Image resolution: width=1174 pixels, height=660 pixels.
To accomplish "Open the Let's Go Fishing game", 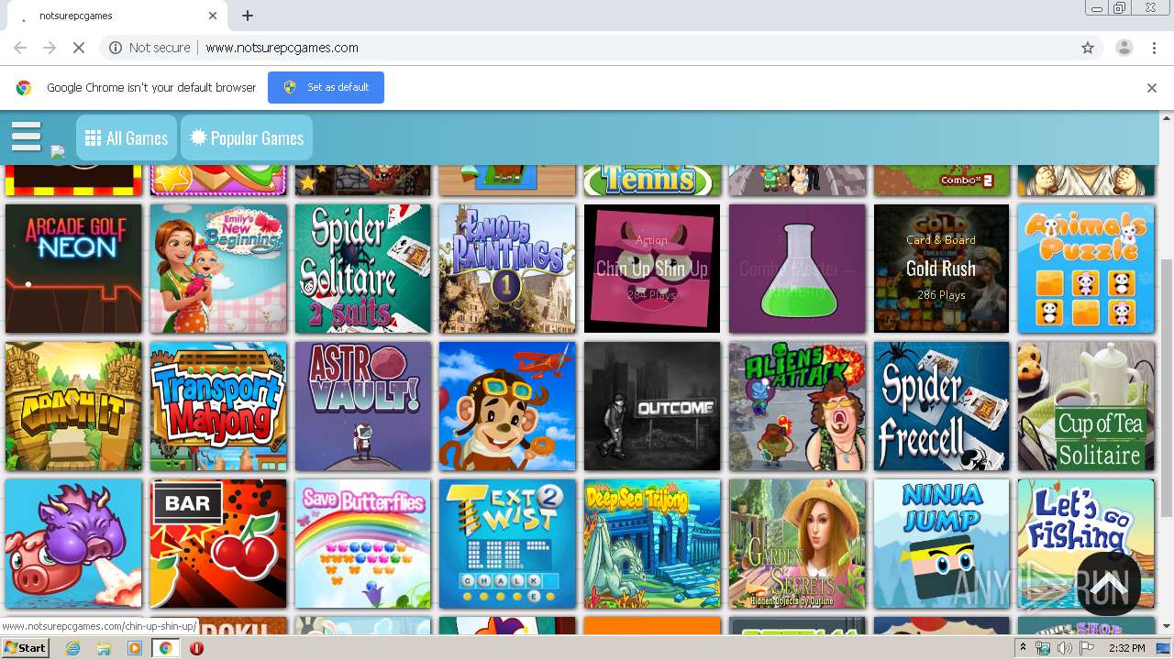I will tap(1086, 544).
